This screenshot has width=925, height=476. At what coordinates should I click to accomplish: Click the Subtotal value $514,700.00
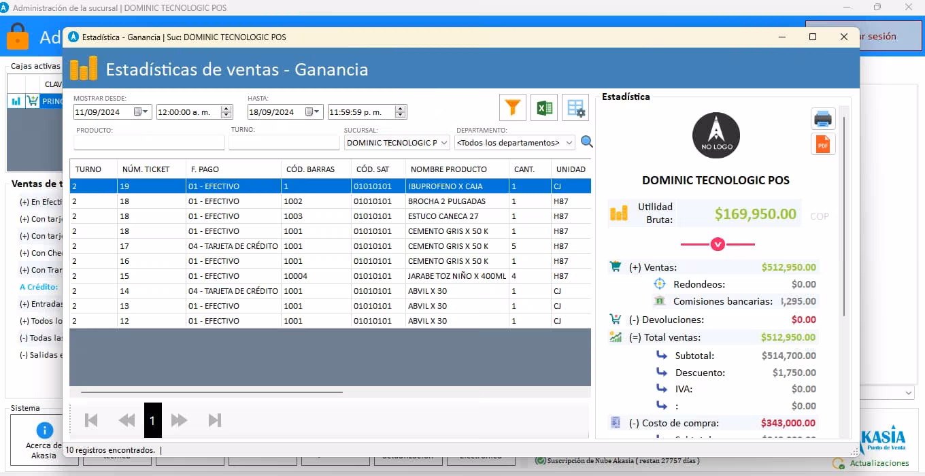pyautogui.click(x=789, y=355)
